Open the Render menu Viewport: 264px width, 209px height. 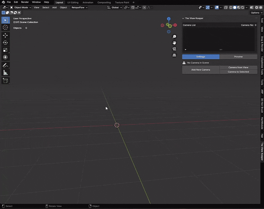(25, 2)
